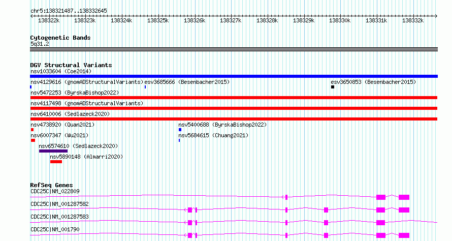This screenshot has height=241, width=452.
Task: Open nsv5890148 (Almarri2020) label
Action: pyautogui.click(x=86, y=157)
